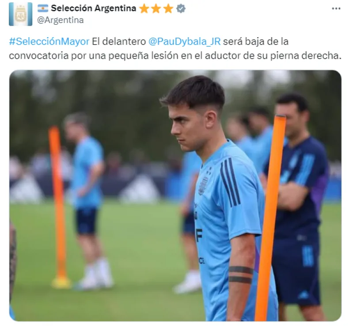
Task: Click the armband tattoo in the photo
Action: pos(241,275)
